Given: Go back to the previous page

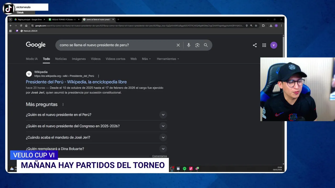Looking at the screenshot, I should (x=11, y=26).
